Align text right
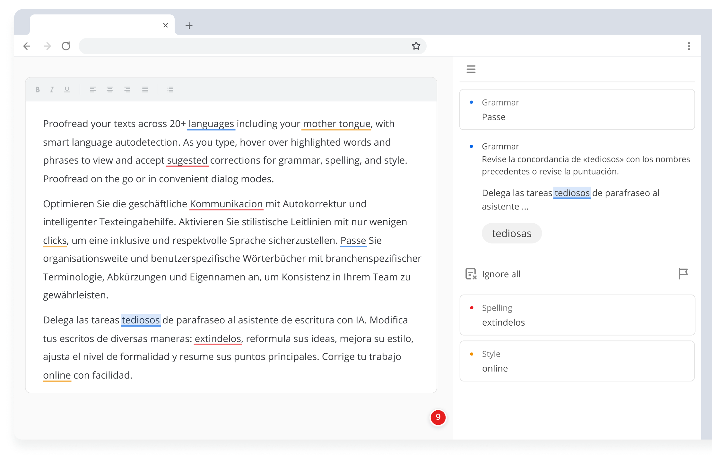The width and height of the screenshot is (712, 462). [127, 90]
